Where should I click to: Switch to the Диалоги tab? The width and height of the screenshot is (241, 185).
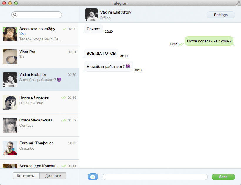[53, 176]
